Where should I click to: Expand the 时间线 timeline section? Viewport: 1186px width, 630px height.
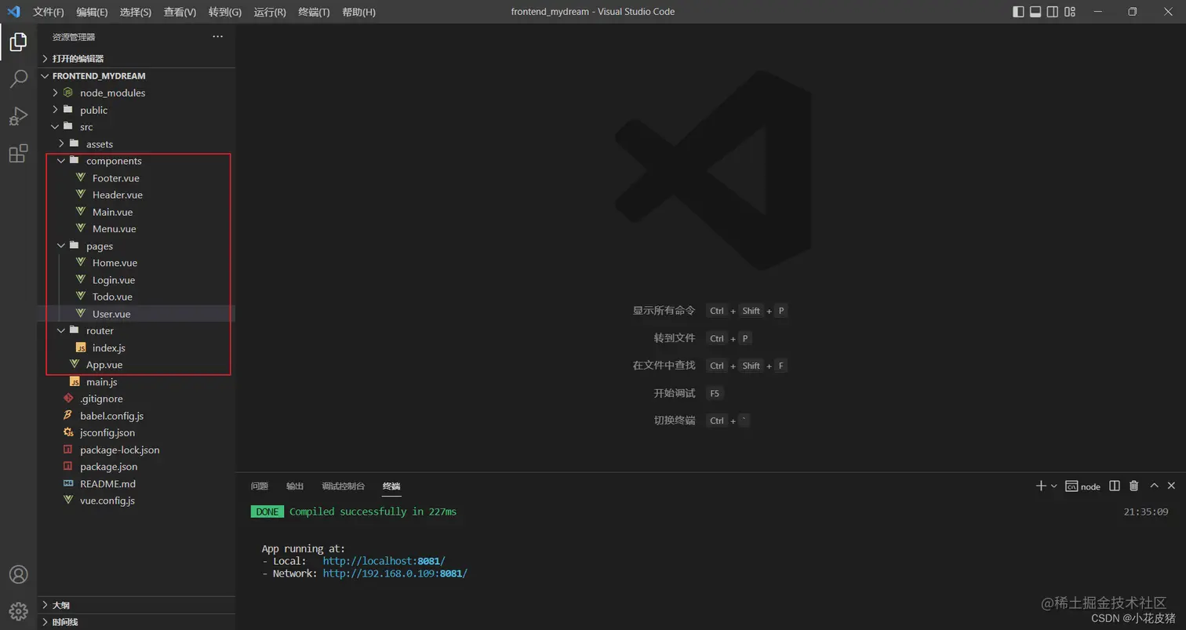click(136, 622)
